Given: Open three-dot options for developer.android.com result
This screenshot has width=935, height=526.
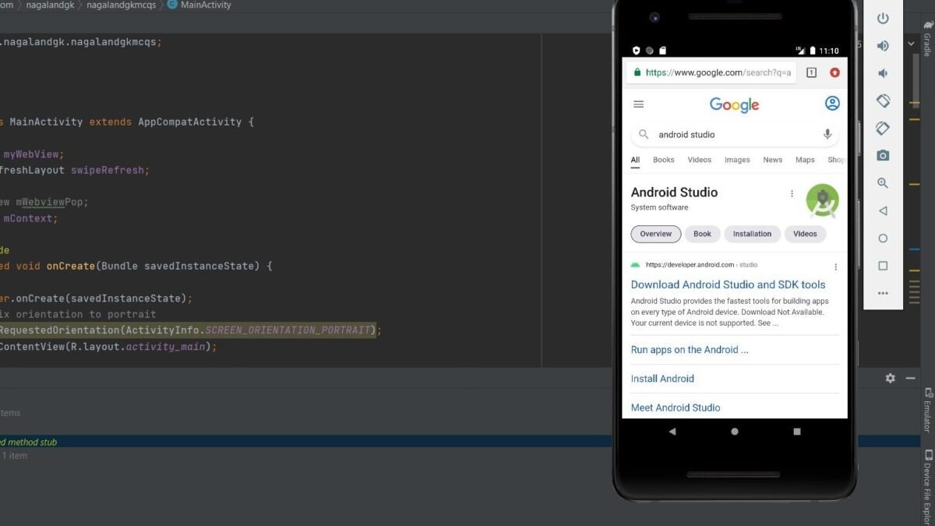Looking at the screenshot, I should click(x=835, y=267).
